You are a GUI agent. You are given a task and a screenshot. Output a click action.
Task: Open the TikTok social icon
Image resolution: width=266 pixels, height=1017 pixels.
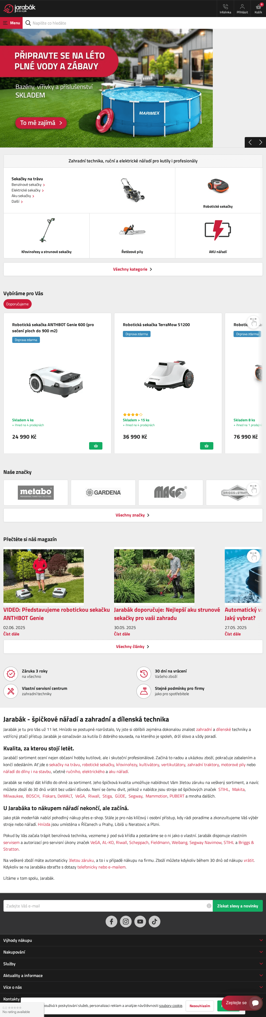[x=155, y=922]
